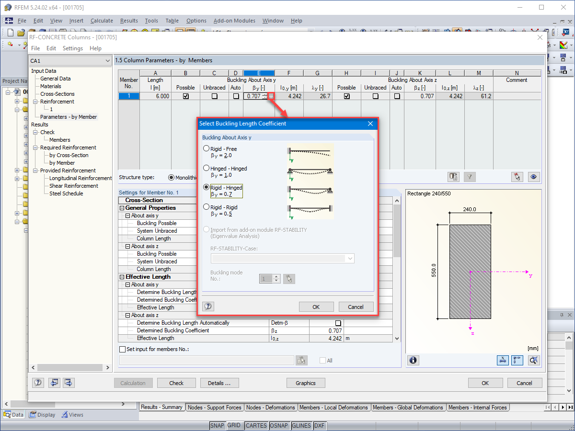
Task: Select the Rigid - Free buckling option
Action: click(206, 148)
